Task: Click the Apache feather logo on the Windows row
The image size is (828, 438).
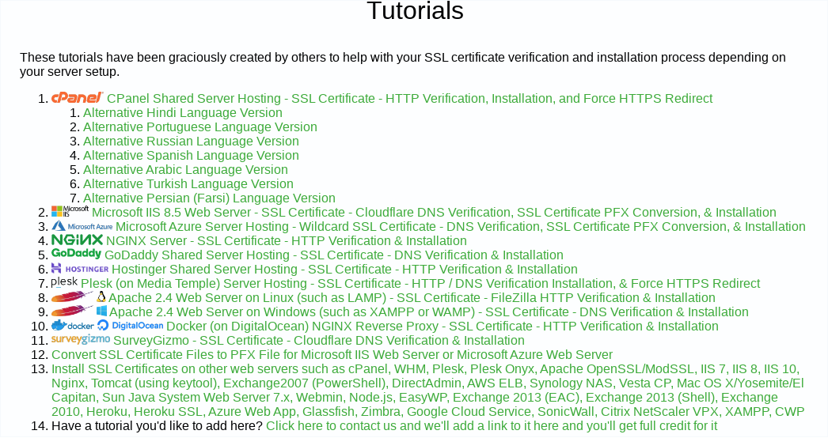Action: coord(73,312)
